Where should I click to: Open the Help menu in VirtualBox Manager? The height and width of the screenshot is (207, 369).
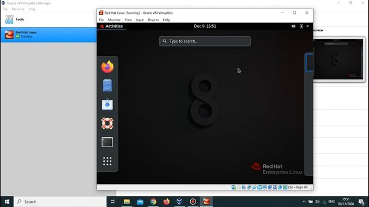tap(32, 9)
